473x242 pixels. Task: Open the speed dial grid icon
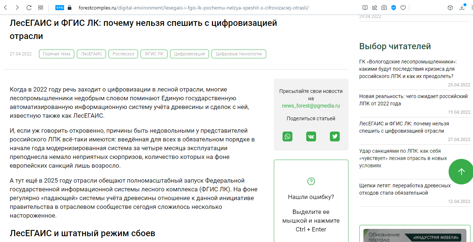(x=41, y=8)
